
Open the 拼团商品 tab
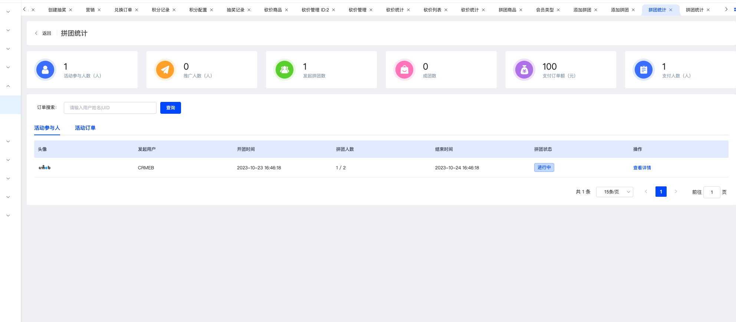coord(507,10)
